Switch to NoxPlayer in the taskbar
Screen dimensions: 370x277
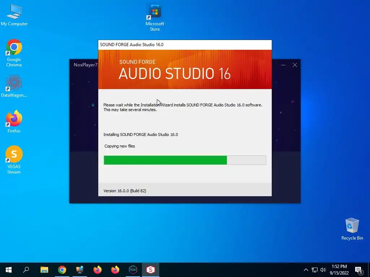pos(133,270)
